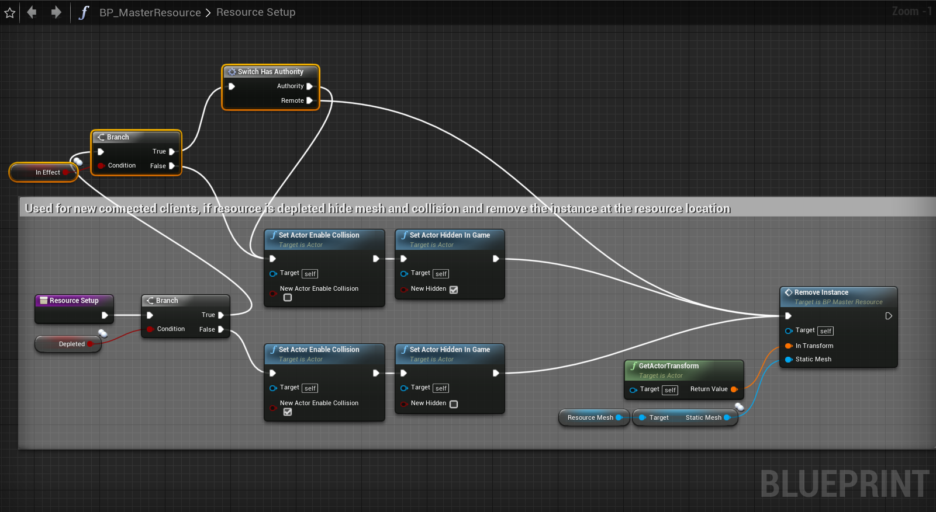Click the Static Mesh input pin on Remove Instance

pos(789,360)
